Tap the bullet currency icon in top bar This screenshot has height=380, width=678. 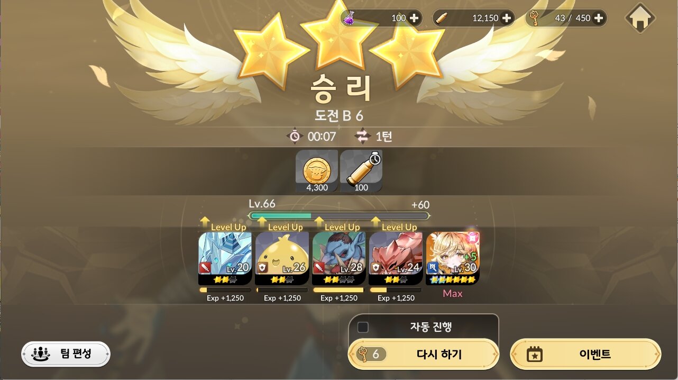point(442,18)
